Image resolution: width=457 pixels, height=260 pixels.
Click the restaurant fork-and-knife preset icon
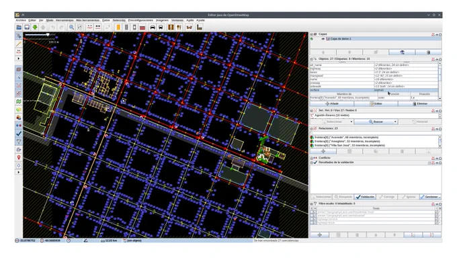point(179,27)
